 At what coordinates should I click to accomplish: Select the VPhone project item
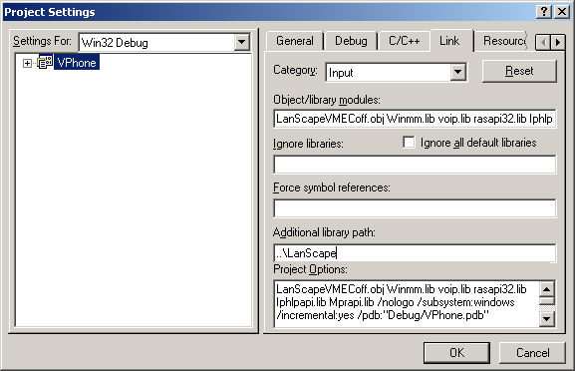click(77, 63)
